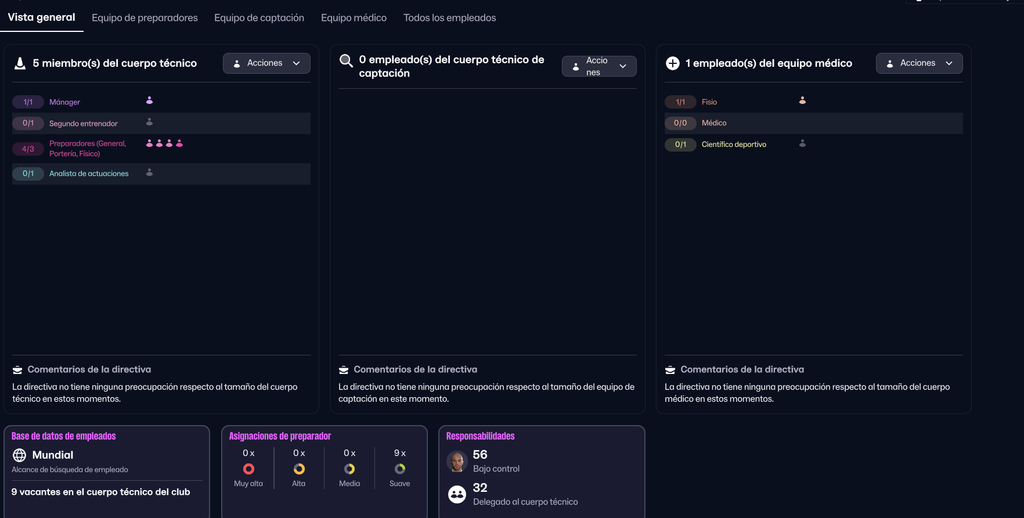Click the globe icon next to Mundial
1024x518 pixels.
[x=20, y=455]
